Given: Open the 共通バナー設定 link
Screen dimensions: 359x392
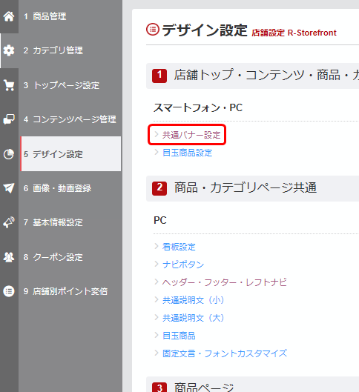Looking at the screenshot, I should tap(191, 135).
